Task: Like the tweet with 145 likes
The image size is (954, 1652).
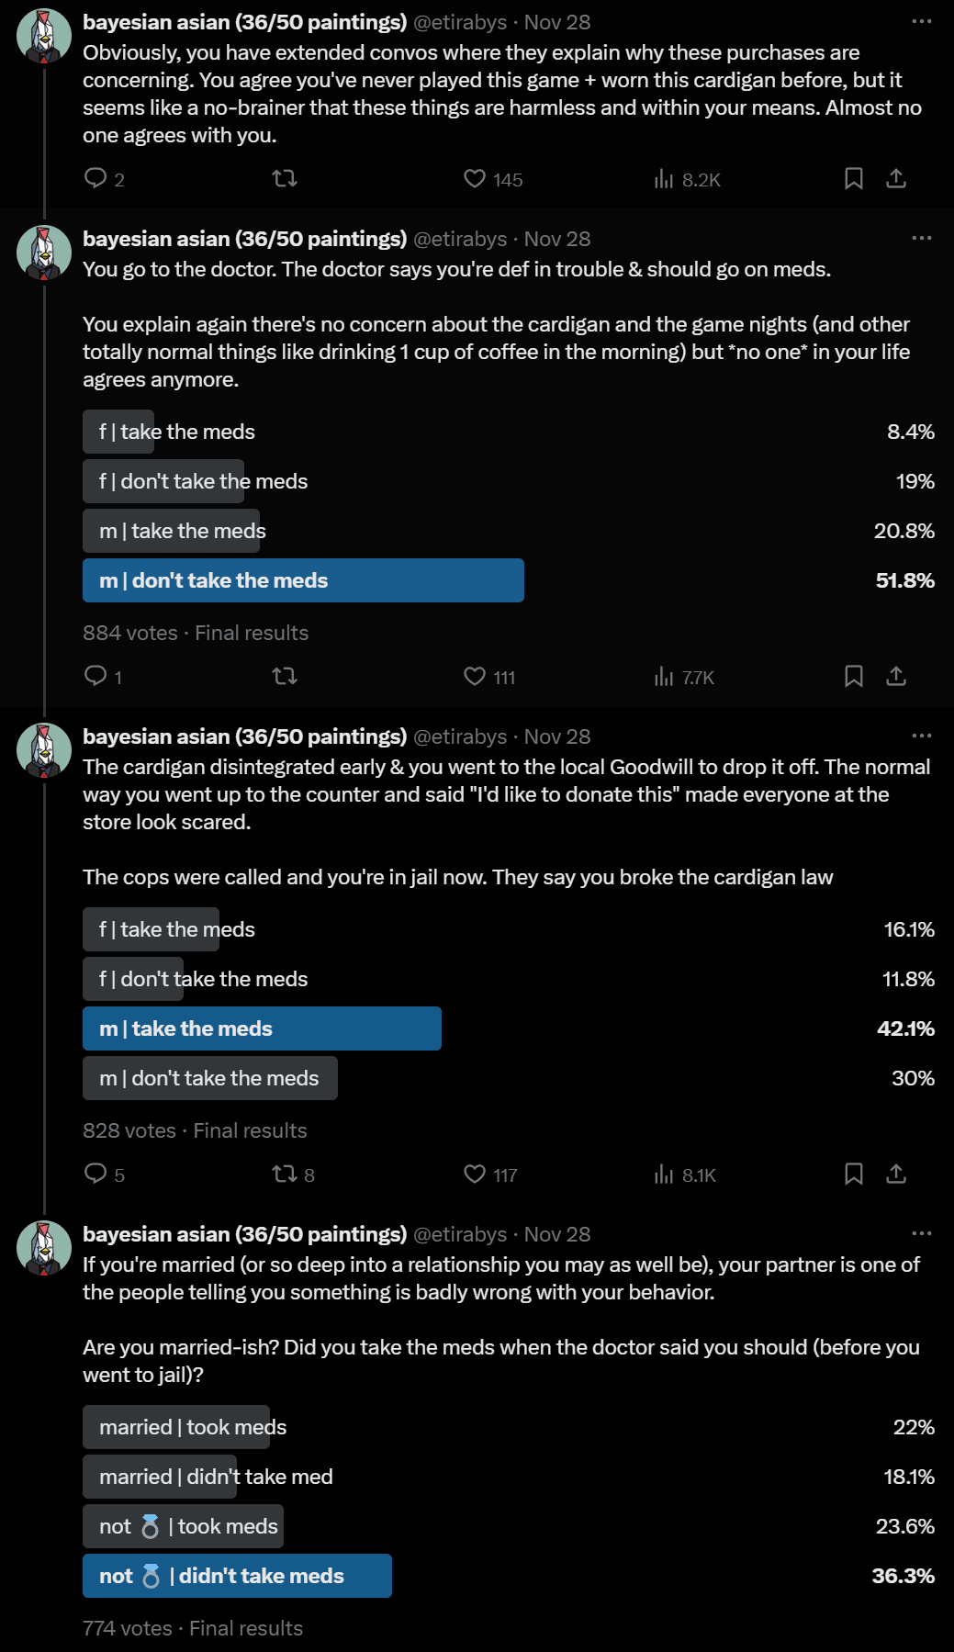Action: [x=475, y=178]
